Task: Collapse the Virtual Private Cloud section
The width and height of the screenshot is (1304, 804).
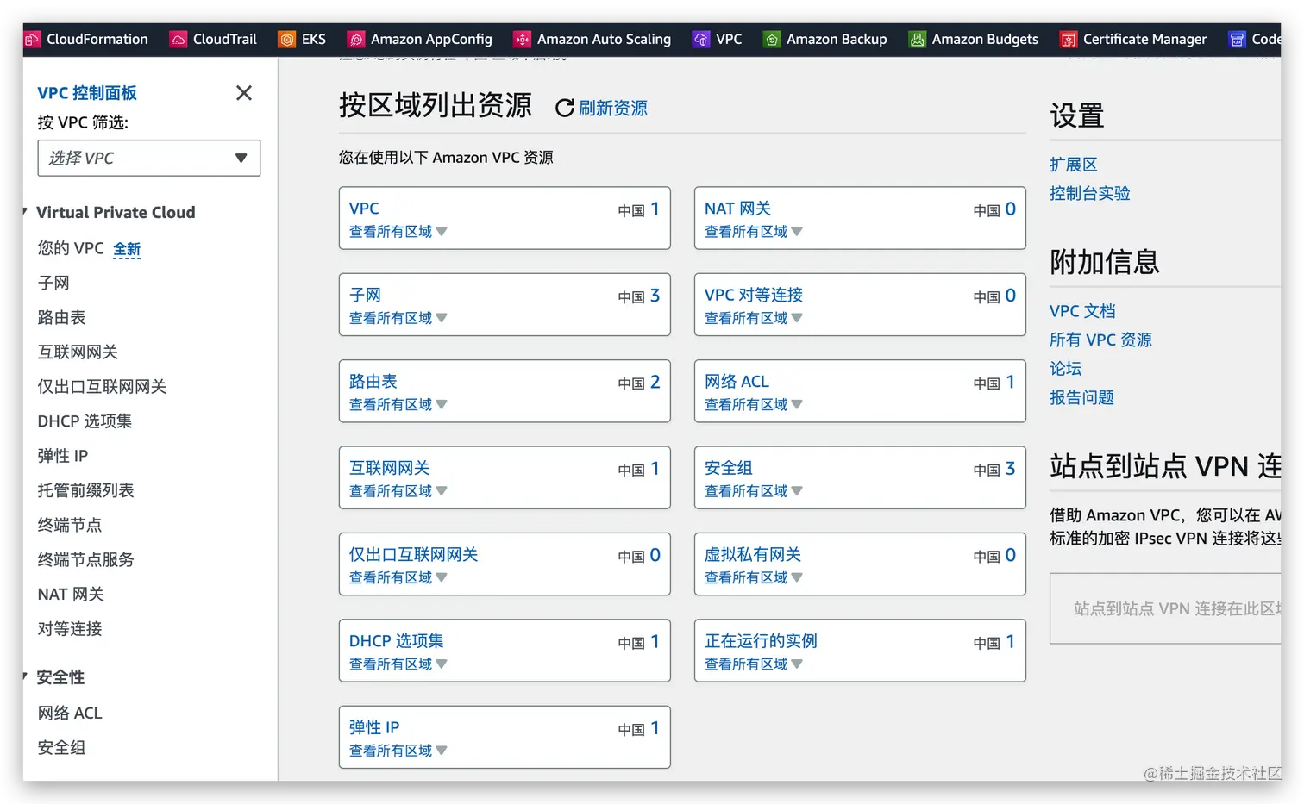Action: pyautogui.click(x=25, y=212)
